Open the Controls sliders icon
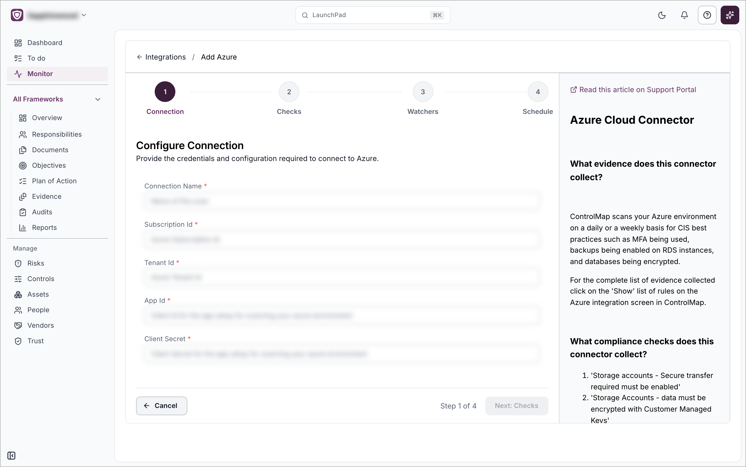Viewport: 746px width, 467px height. pyautogui.click(x=18, y=279)
